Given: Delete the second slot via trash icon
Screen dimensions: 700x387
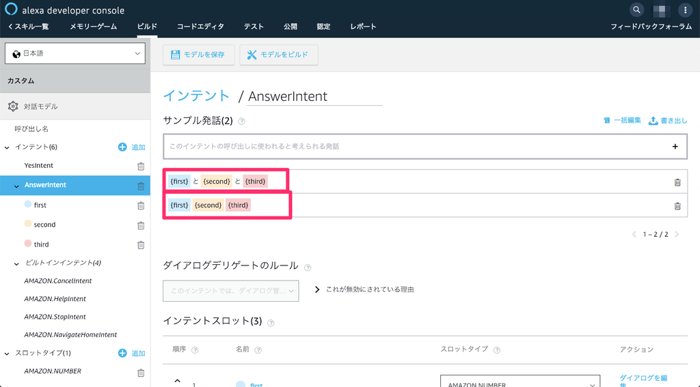Looking at the screenshot, I should click(x=141, y=225).
